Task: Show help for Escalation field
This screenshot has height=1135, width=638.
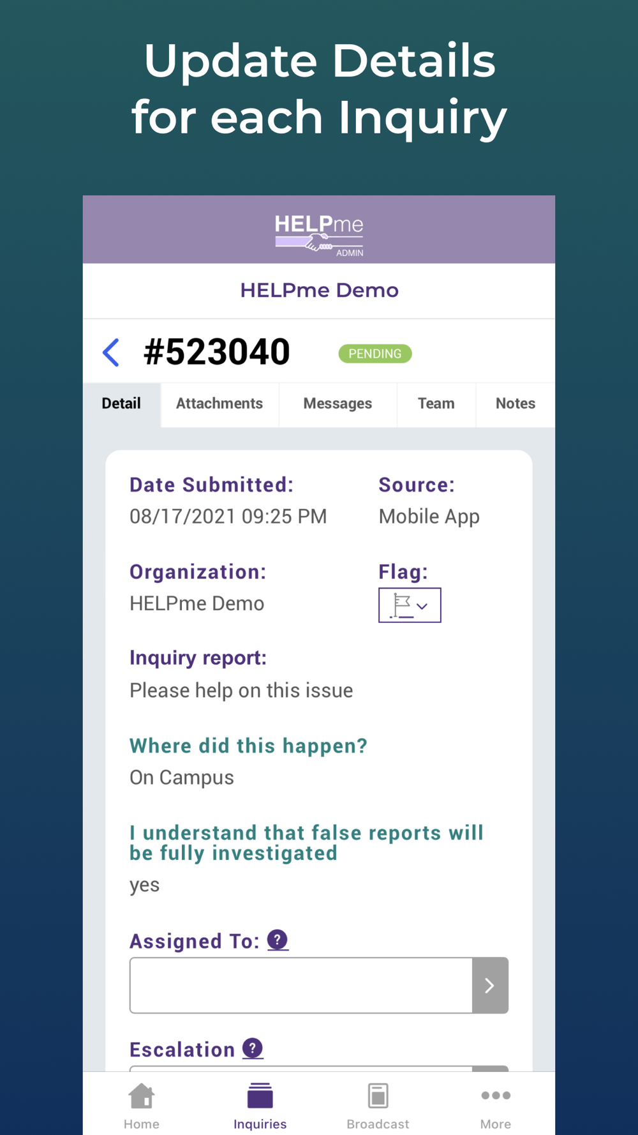Action: (x=253, y=1048)
